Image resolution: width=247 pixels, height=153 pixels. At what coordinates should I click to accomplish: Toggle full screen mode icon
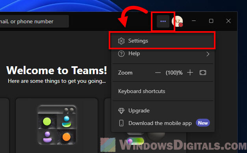203,73
